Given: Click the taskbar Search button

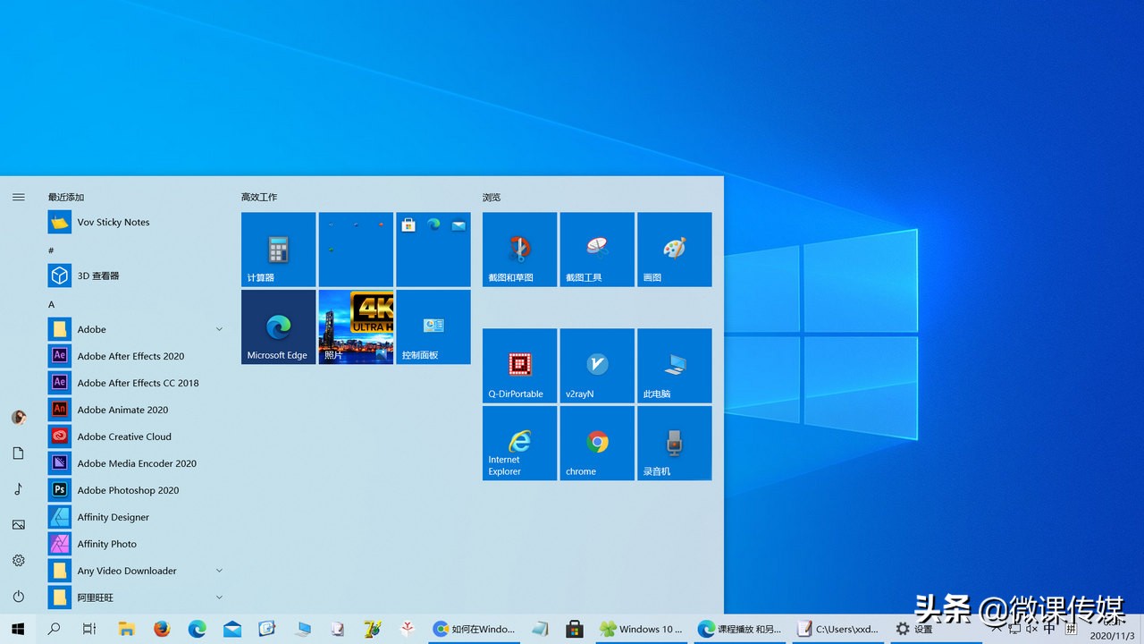Looking at the screenshot, I should click(53, 629).
